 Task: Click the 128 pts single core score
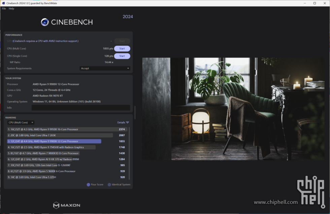pyautogui.click(x=109, y=56)
